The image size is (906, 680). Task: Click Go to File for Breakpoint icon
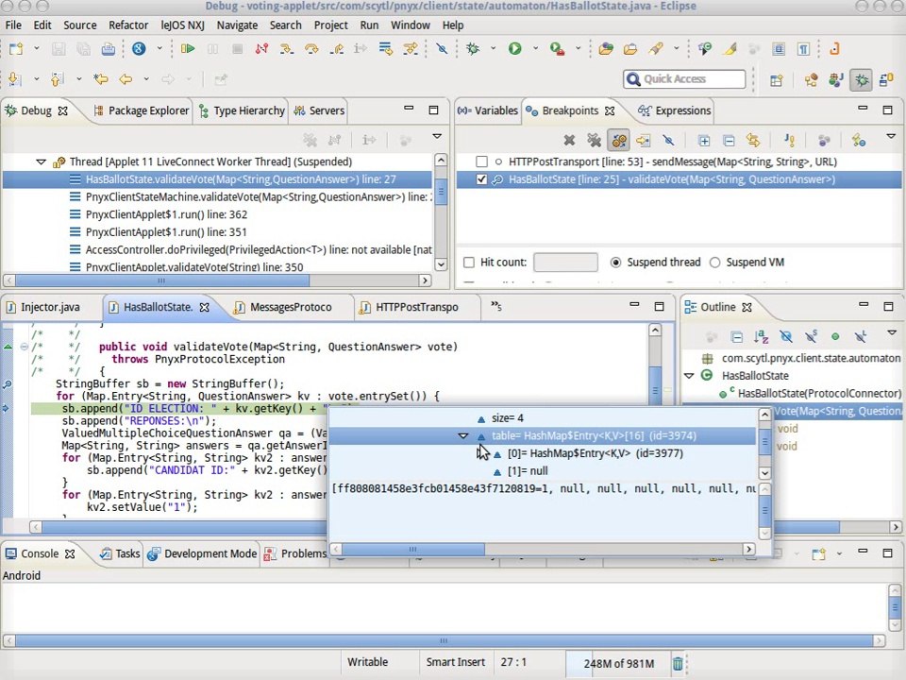click(643, 140)
